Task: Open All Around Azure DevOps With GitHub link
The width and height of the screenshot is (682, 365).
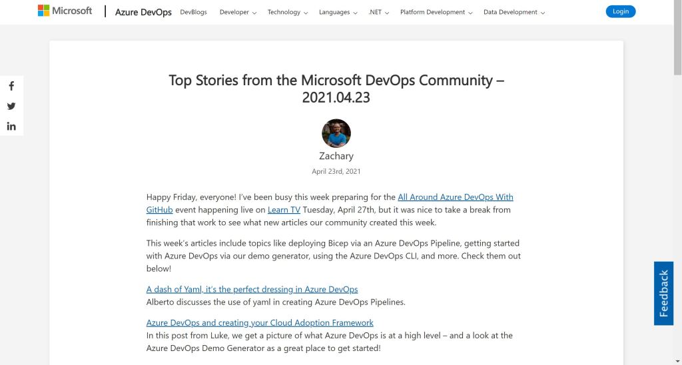Action: click(x=455, y=197)
